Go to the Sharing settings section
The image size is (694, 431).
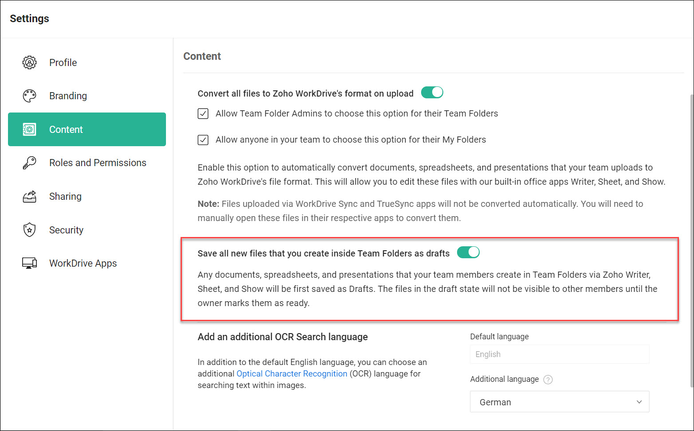(x=65, y=196)
